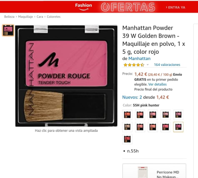Select the beige swatch starting second row
The width and height of the screenshot is (198, 178).
coord(127,127)
